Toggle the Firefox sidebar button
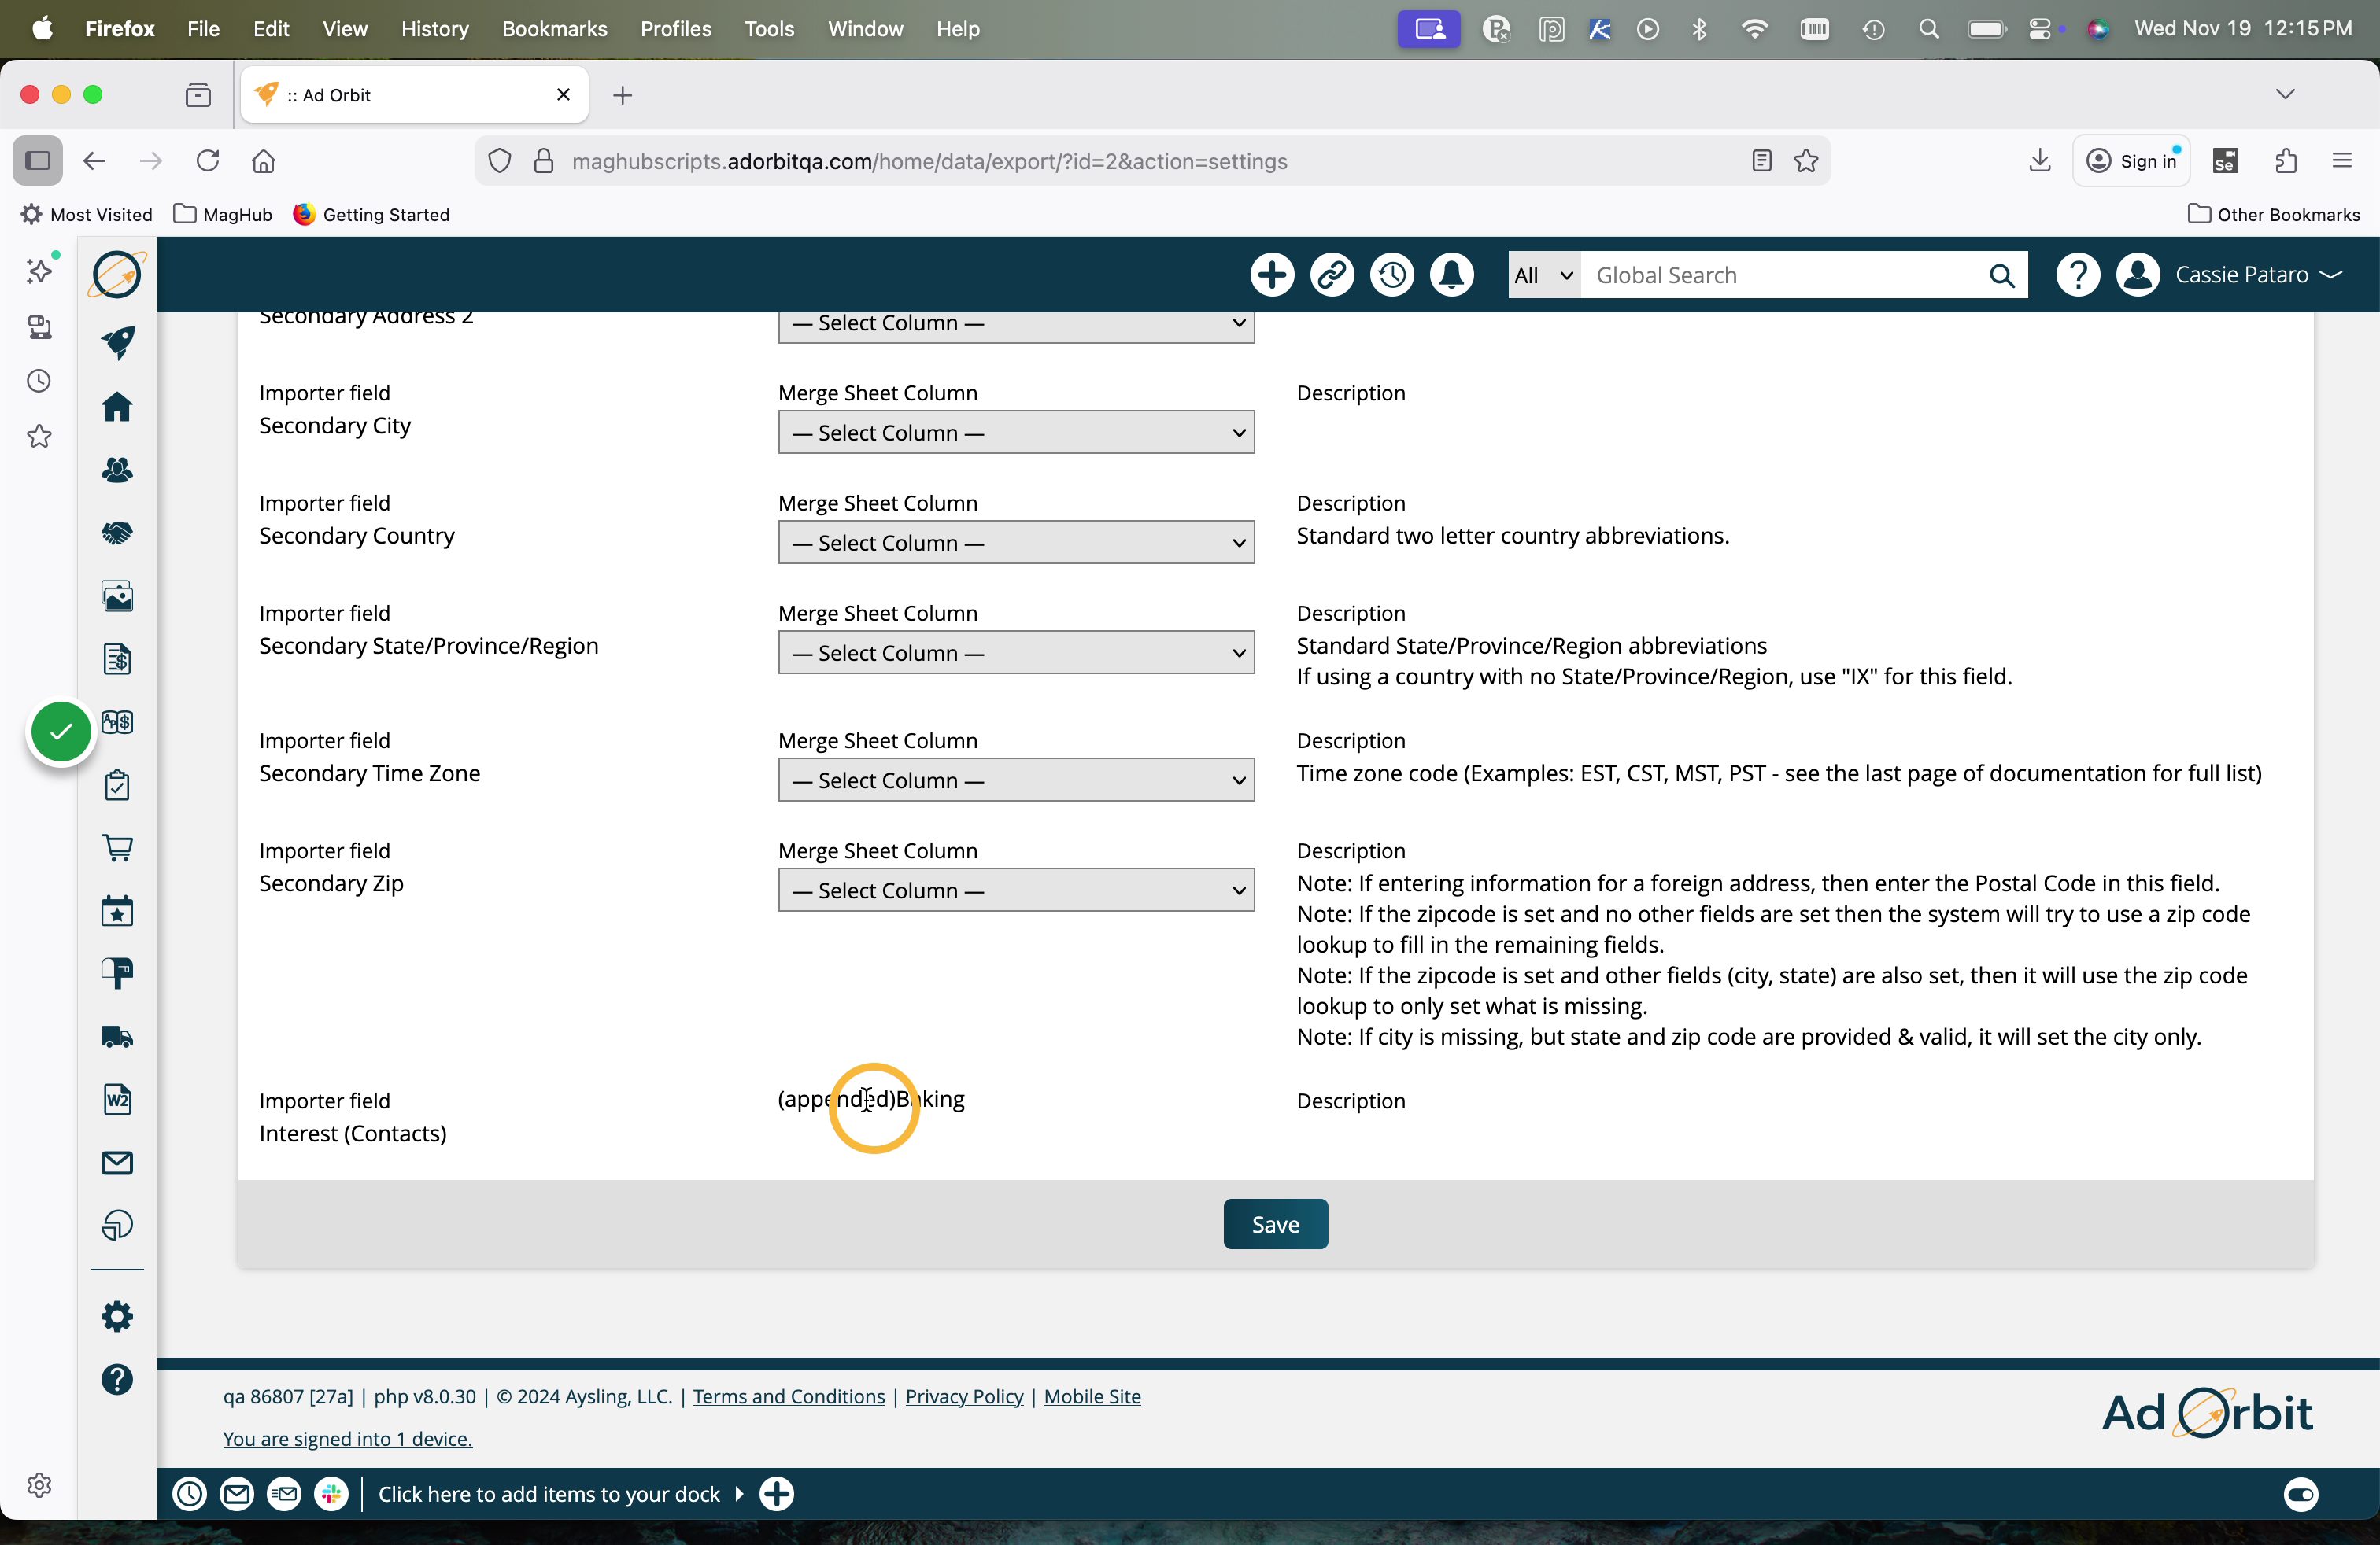The image size is (2380, 1545). 38,161
